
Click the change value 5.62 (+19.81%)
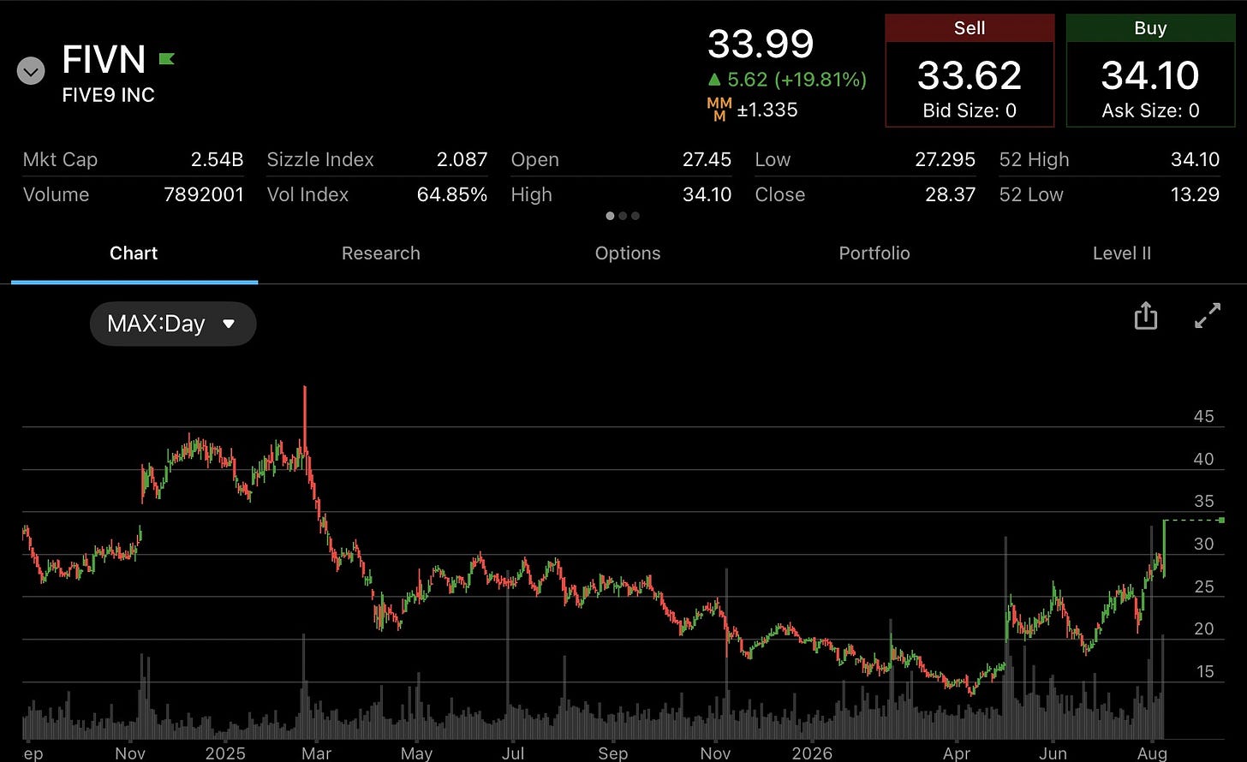pyautogui.click(x=786, y=80)
